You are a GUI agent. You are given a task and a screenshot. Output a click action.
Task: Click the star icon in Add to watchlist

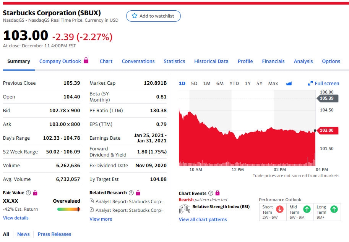(135, 16)
